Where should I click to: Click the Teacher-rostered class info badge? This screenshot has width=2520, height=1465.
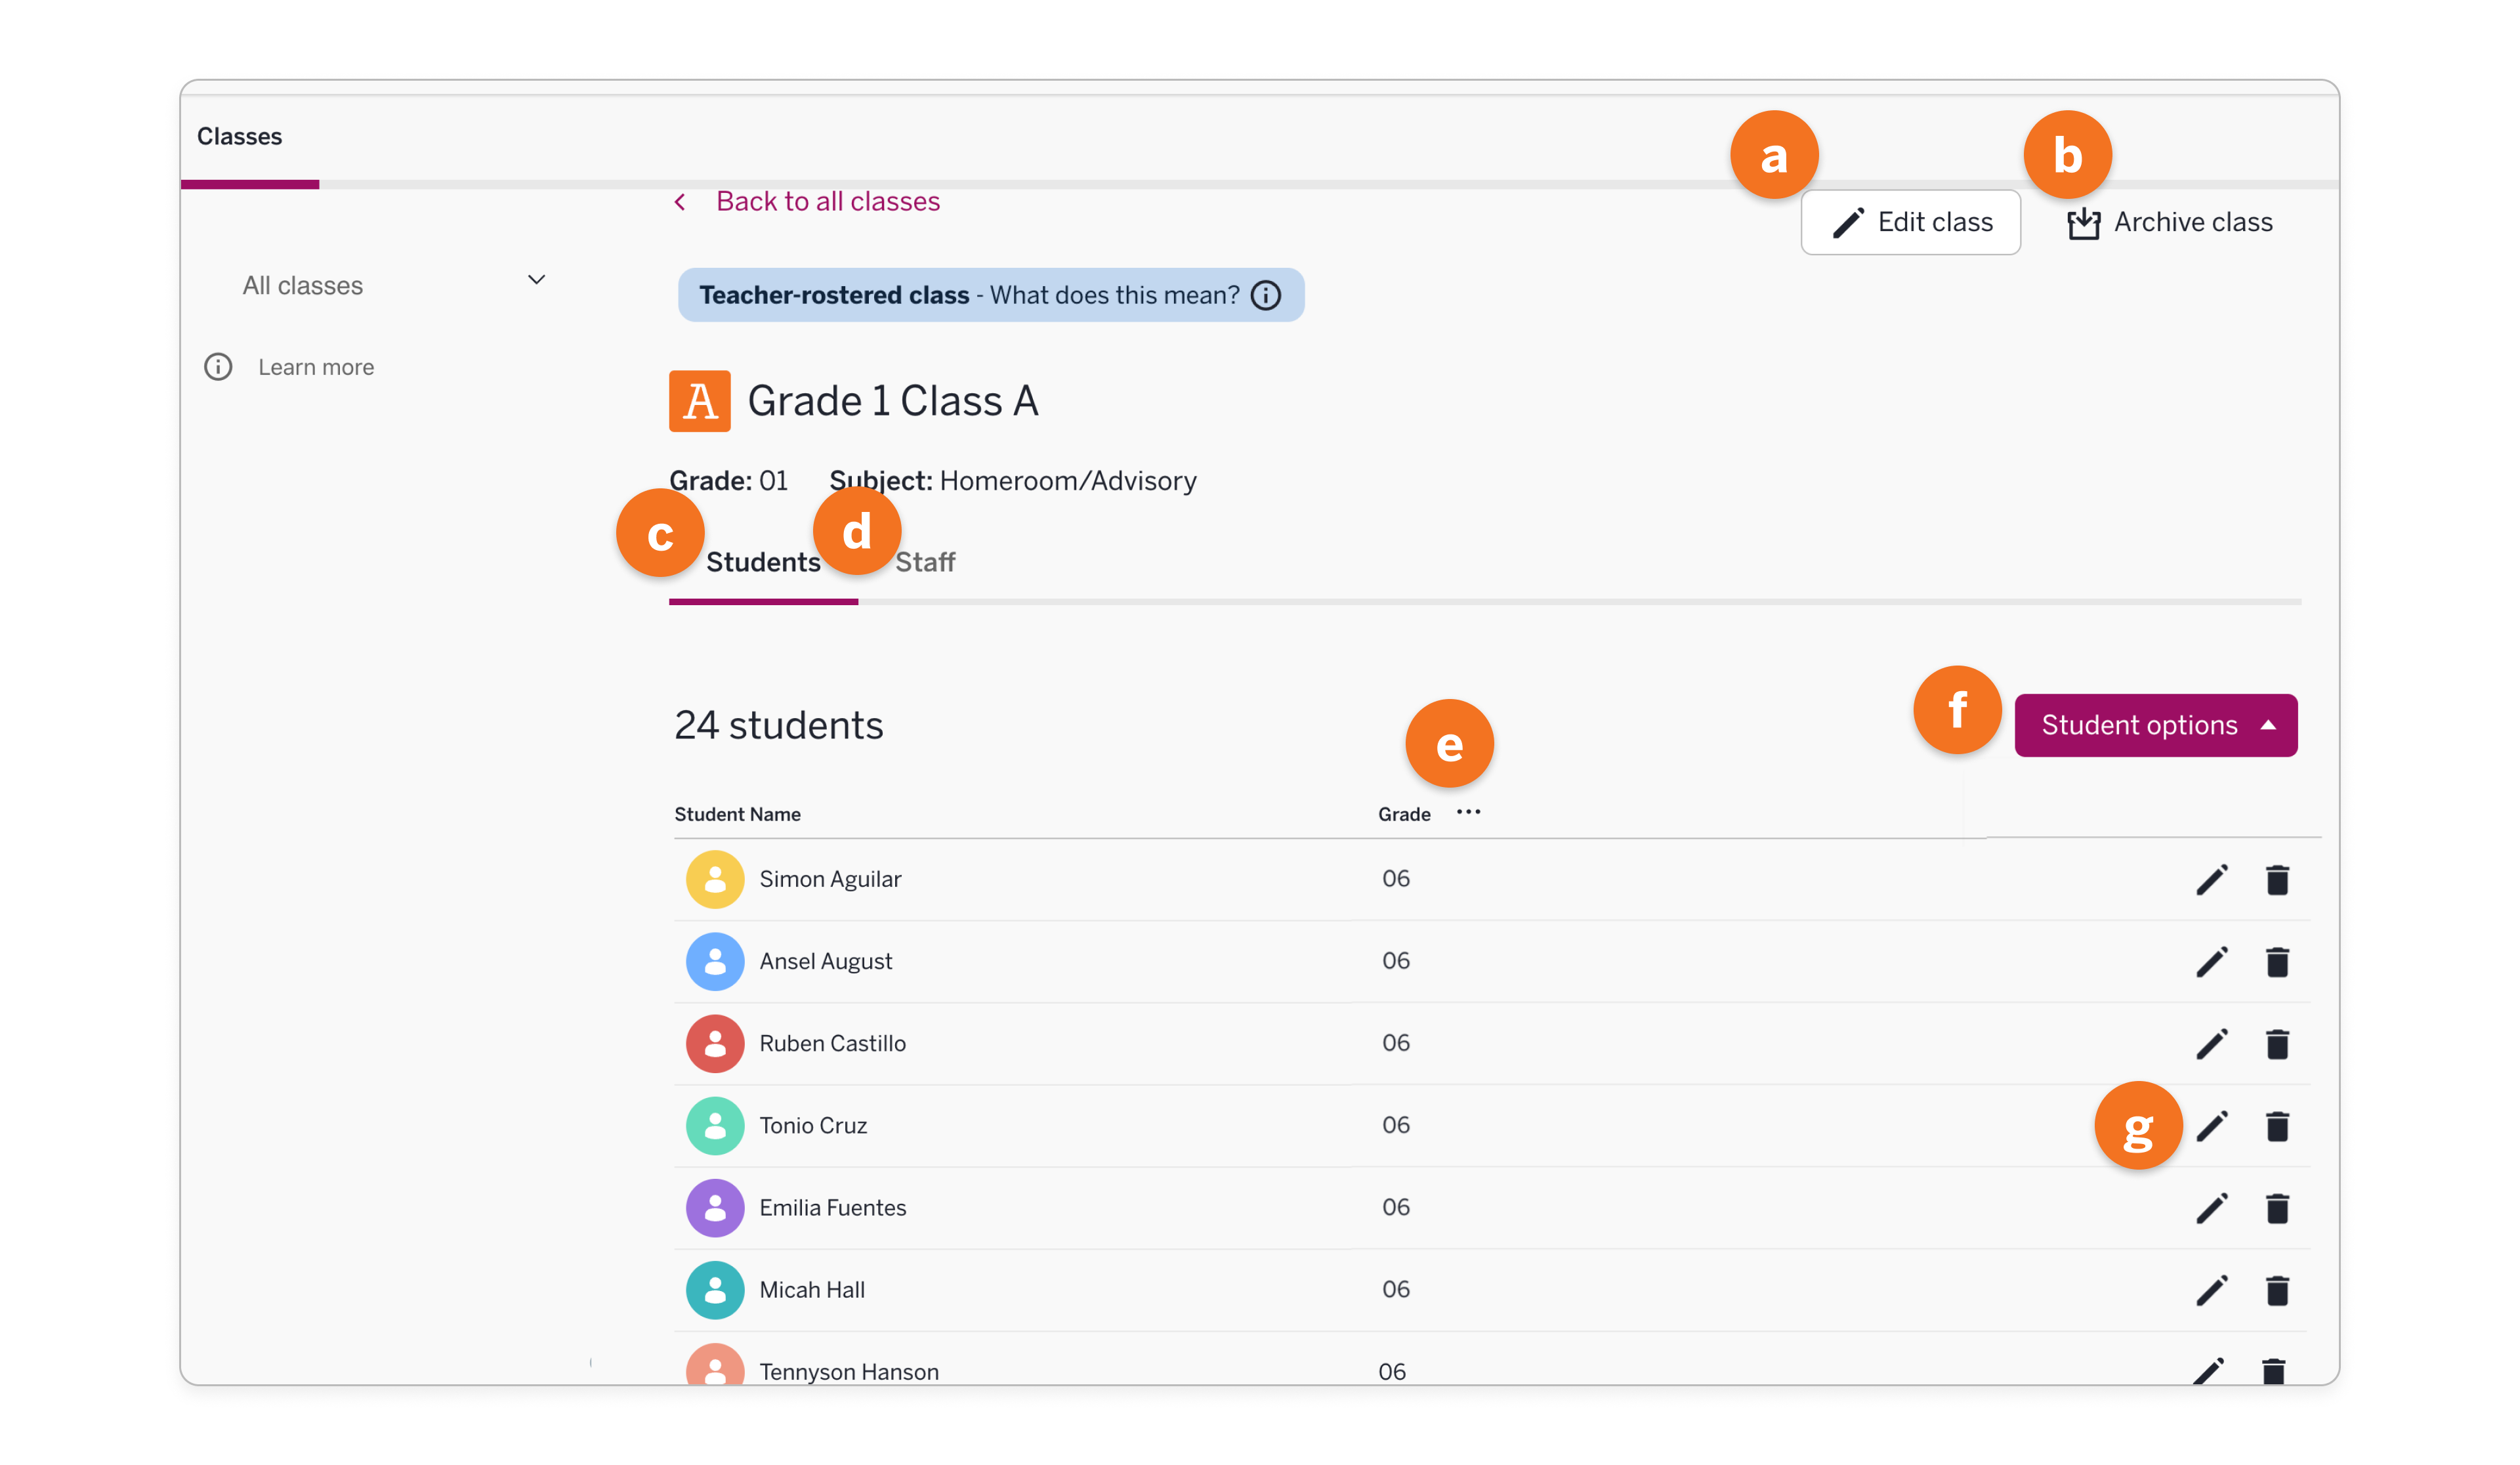pyautogui.click(x=991, y=295)
